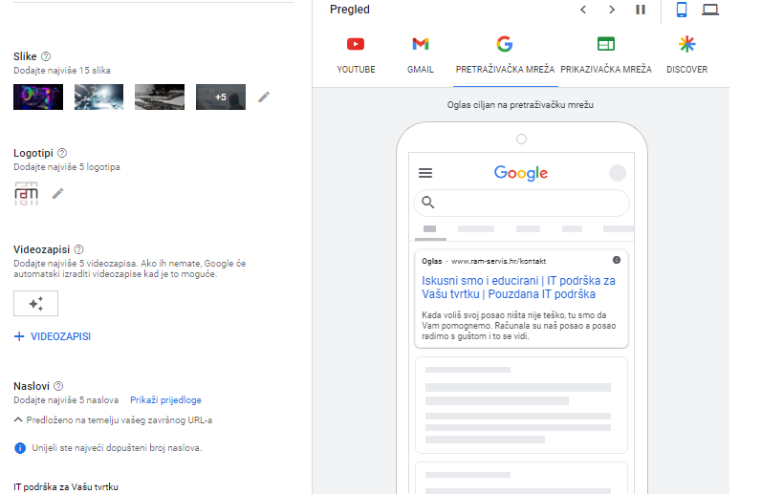Open help for Videozapisi section
Image resolution: width=783 pixels, height=494 pixels.
pos(78,249)
